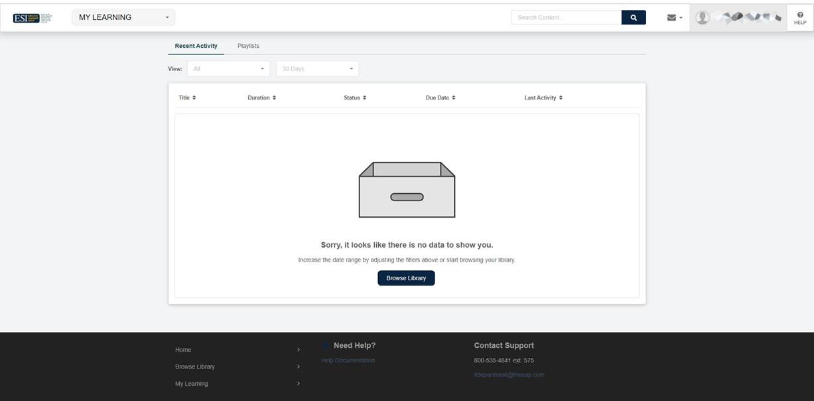This screenshot has width=814, height=401.
Task: Open the user profile avatar
Action: click(x=701, y=17)
